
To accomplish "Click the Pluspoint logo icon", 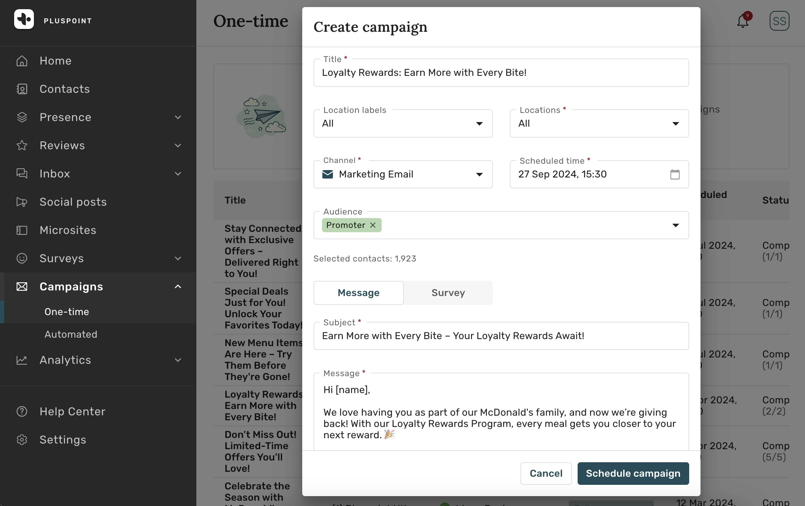I will tap(24, 19).
